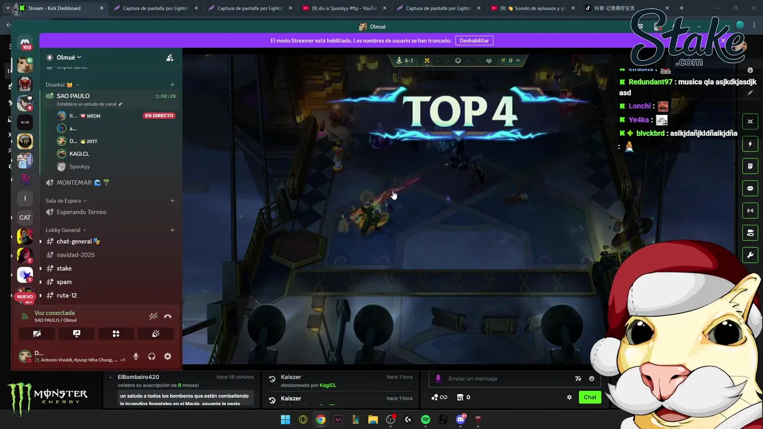This screenshot has height=429, width=763.
Task: Open File Explorer from taskbar
Action: tap(373, 419)
